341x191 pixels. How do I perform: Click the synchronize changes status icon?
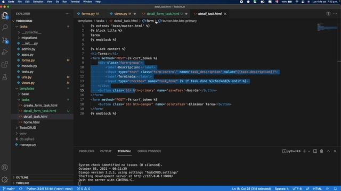pos(21,189)
